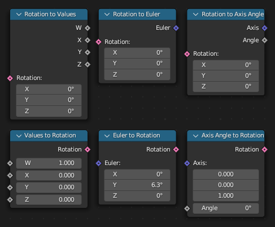The height and width of the screenshot is (227, 275).
Task: Collapse the Rotation to Values node
Action: (x=19, y=15)
